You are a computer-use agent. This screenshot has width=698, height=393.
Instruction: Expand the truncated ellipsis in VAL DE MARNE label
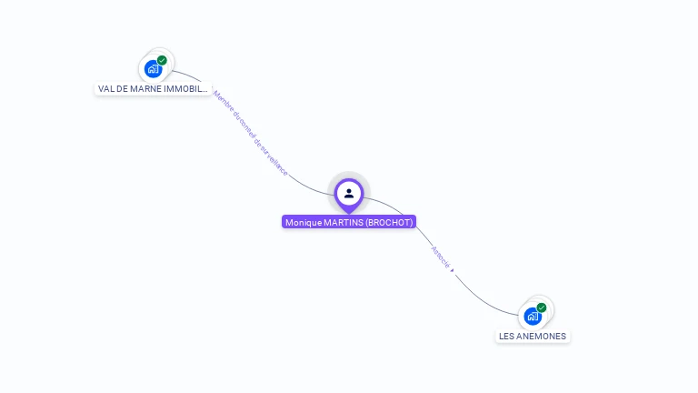click(x=204, y=89)
